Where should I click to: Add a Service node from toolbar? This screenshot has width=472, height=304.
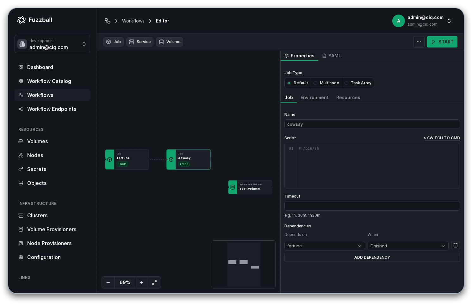click(140, 42)
